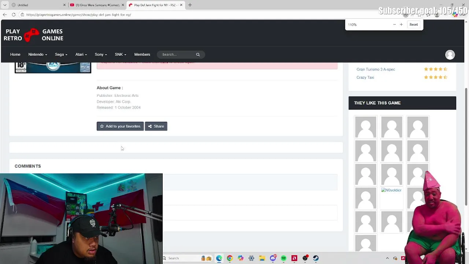Screen dimensions: 469x264
Task: Click 'Released: 1 October 2004' text
Action: (x=119, y=107)
